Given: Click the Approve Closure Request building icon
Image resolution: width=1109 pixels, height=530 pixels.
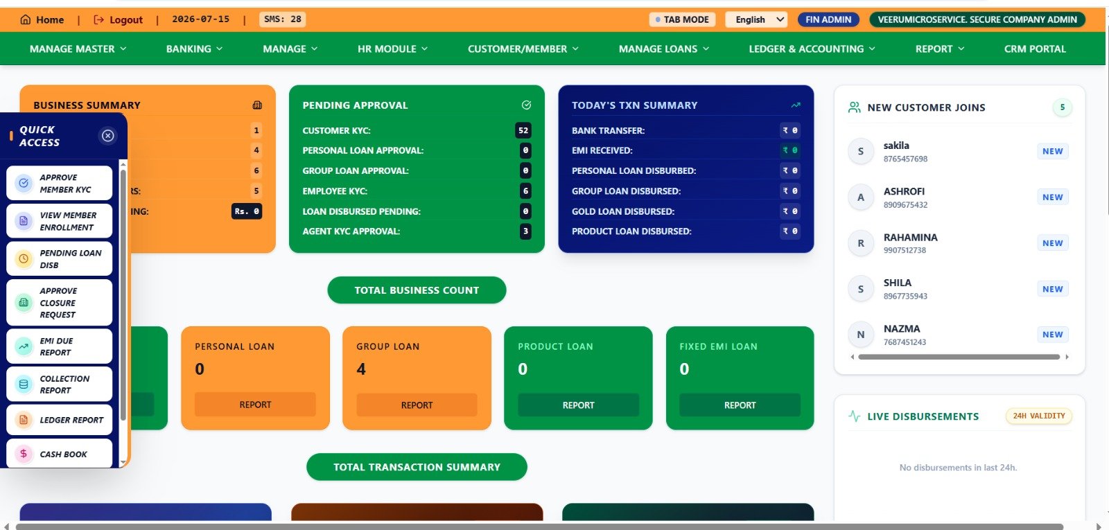Looking at the screenshot, I should click(x=24, y=303).
